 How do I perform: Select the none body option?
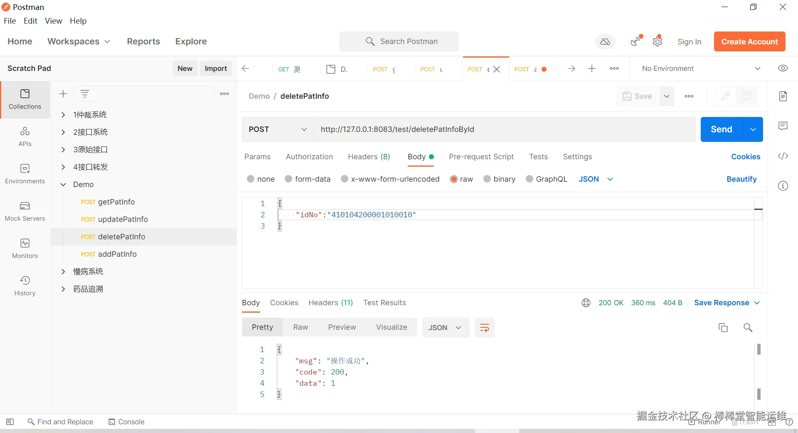coord(251,179)
